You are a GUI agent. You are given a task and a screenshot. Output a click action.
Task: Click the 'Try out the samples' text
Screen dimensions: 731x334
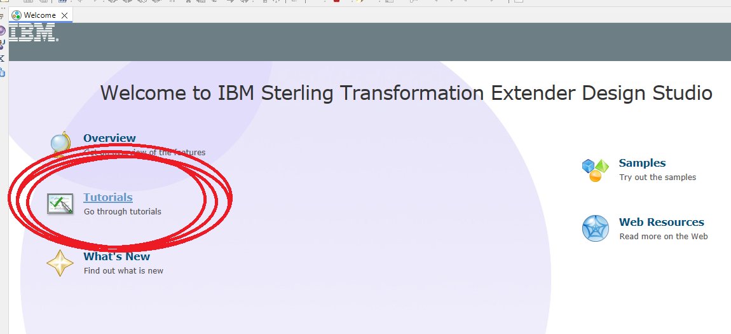tap(658, 177)
